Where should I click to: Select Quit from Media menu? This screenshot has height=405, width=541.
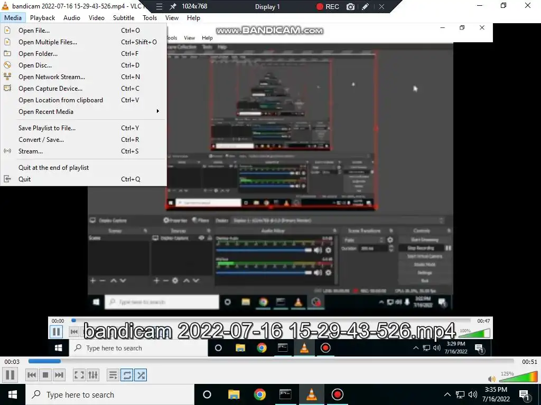click(83, 179)
